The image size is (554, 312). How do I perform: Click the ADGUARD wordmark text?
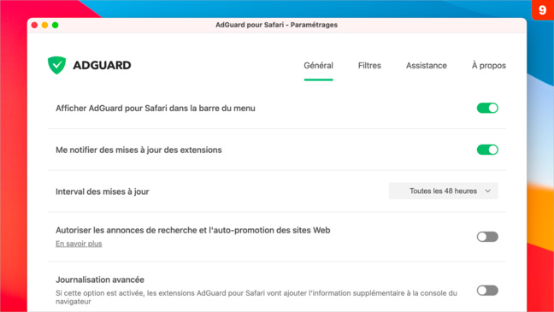102,65
